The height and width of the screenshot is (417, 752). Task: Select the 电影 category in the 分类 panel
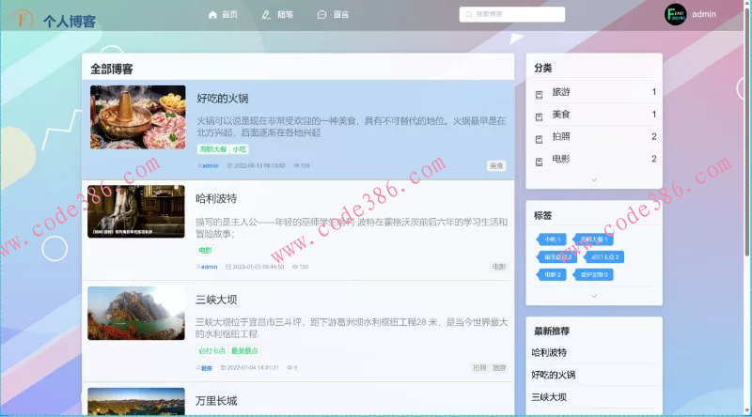[x=595, y=159]
